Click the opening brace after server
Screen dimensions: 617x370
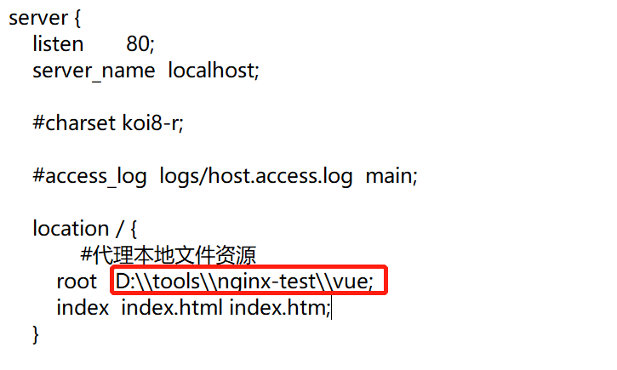tap(77, 18)
